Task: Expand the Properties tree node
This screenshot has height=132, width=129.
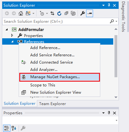Action: 12,35
